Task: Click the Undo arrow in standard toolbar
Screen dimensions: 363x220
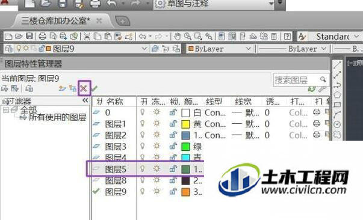Action: click(143, 37)
